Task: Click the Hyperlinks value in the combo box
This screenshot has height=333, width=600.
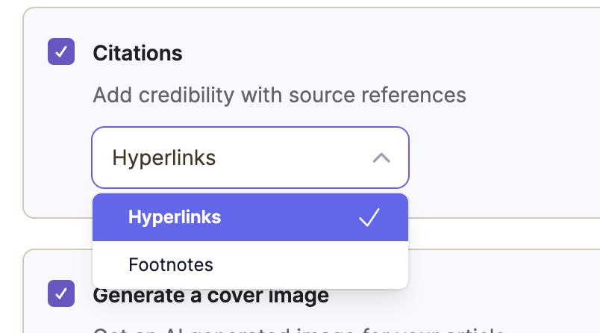Action: [x=164, y=158]
